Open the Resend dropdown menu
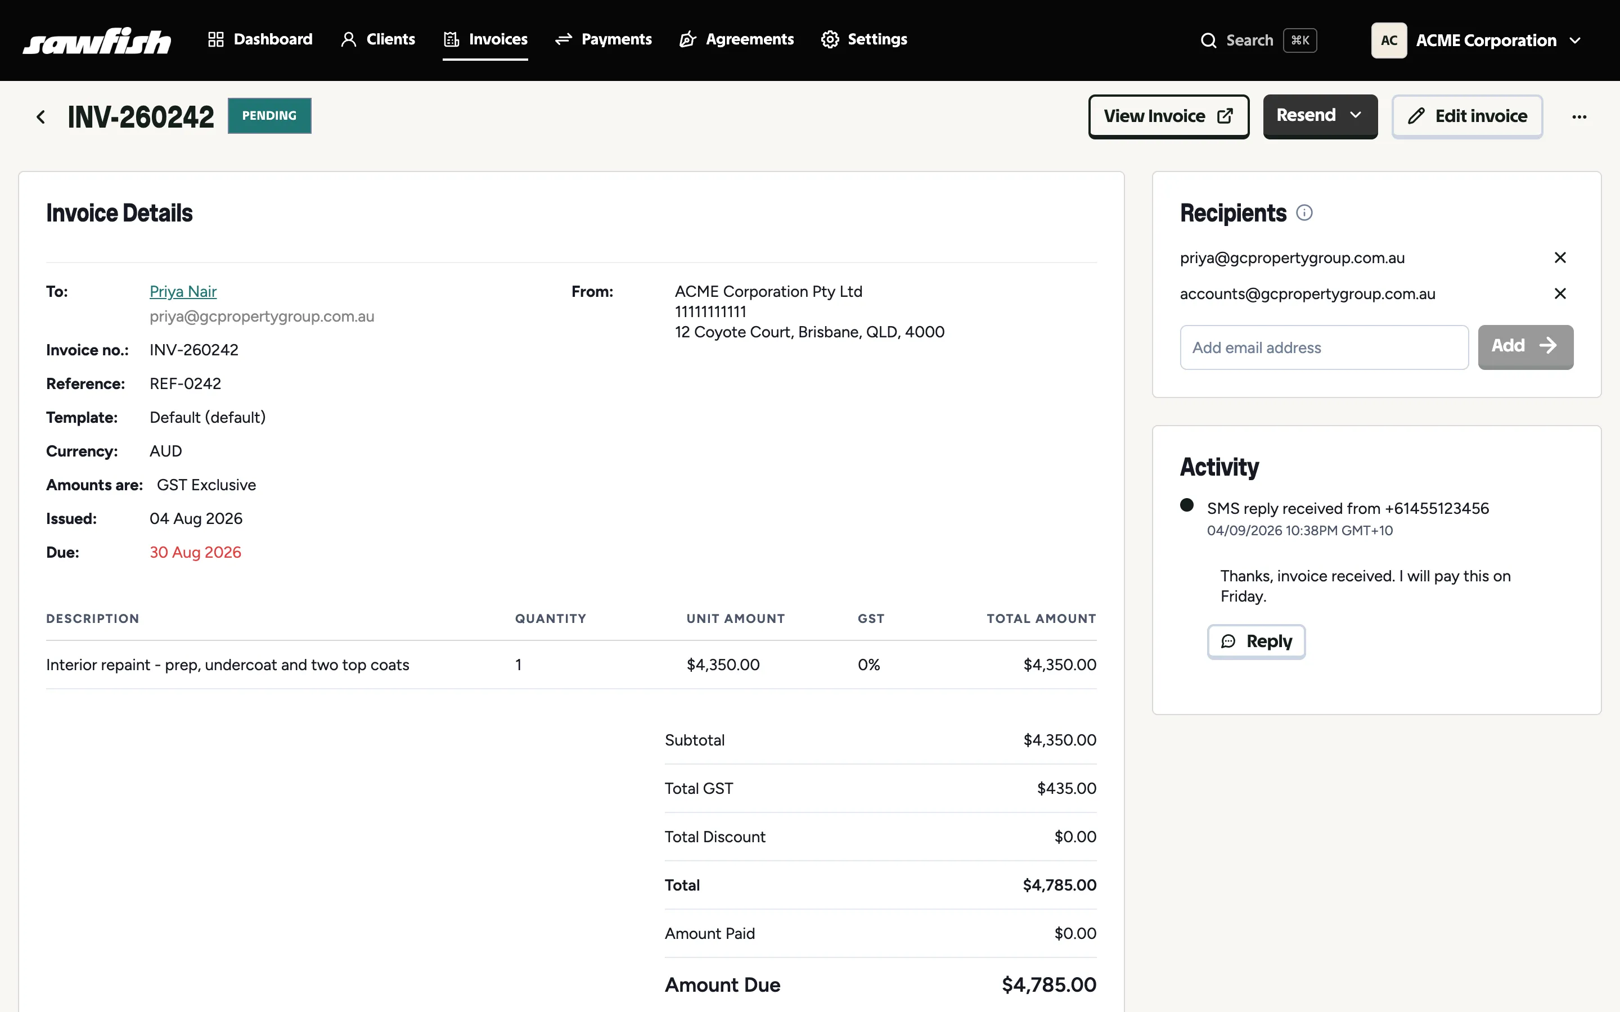Image resolution: width=1620 pixels, height=1012 pixels. [1320, 116]
